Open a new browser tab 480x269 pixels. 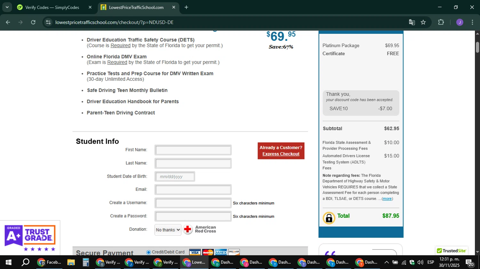(186, 7)
